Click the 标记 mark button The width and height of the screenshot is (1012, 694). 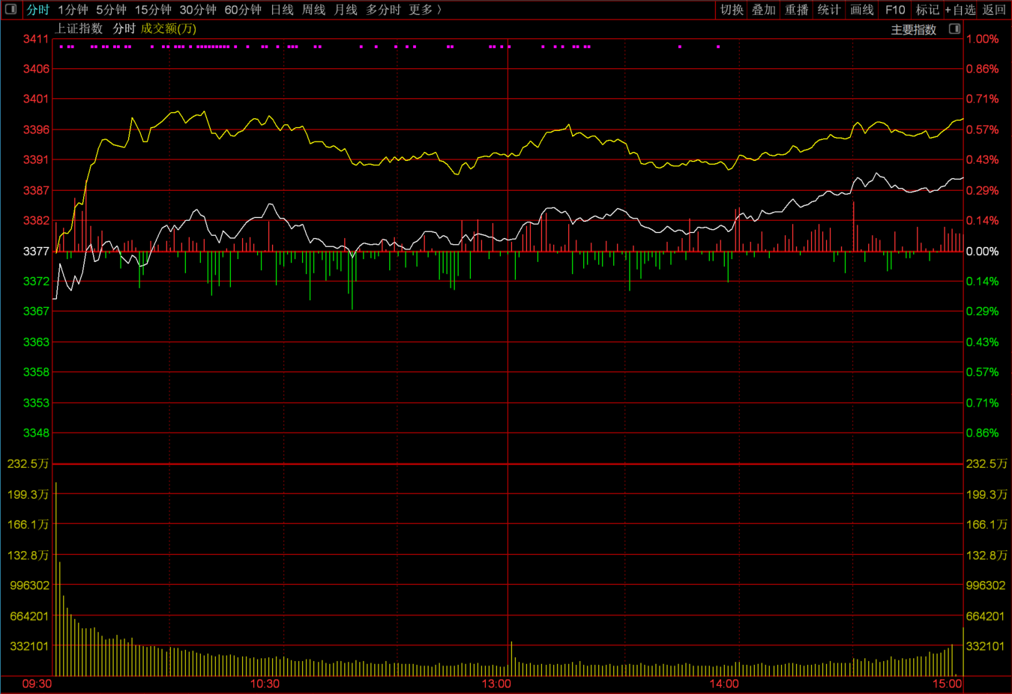pos(927,10)
